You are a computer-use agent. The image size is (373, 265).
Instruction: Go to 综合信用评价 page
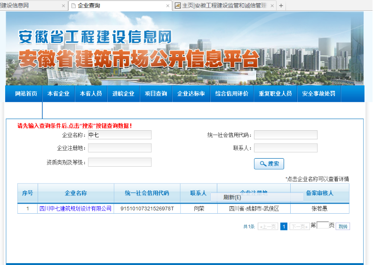point(231,94)
